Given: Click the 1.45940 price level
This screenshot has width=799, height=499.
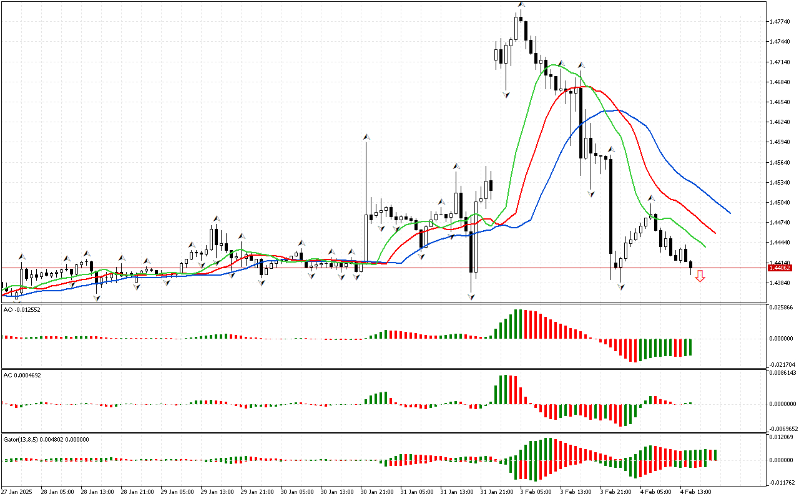Looking at the screenshot, I should coord(780,142).
